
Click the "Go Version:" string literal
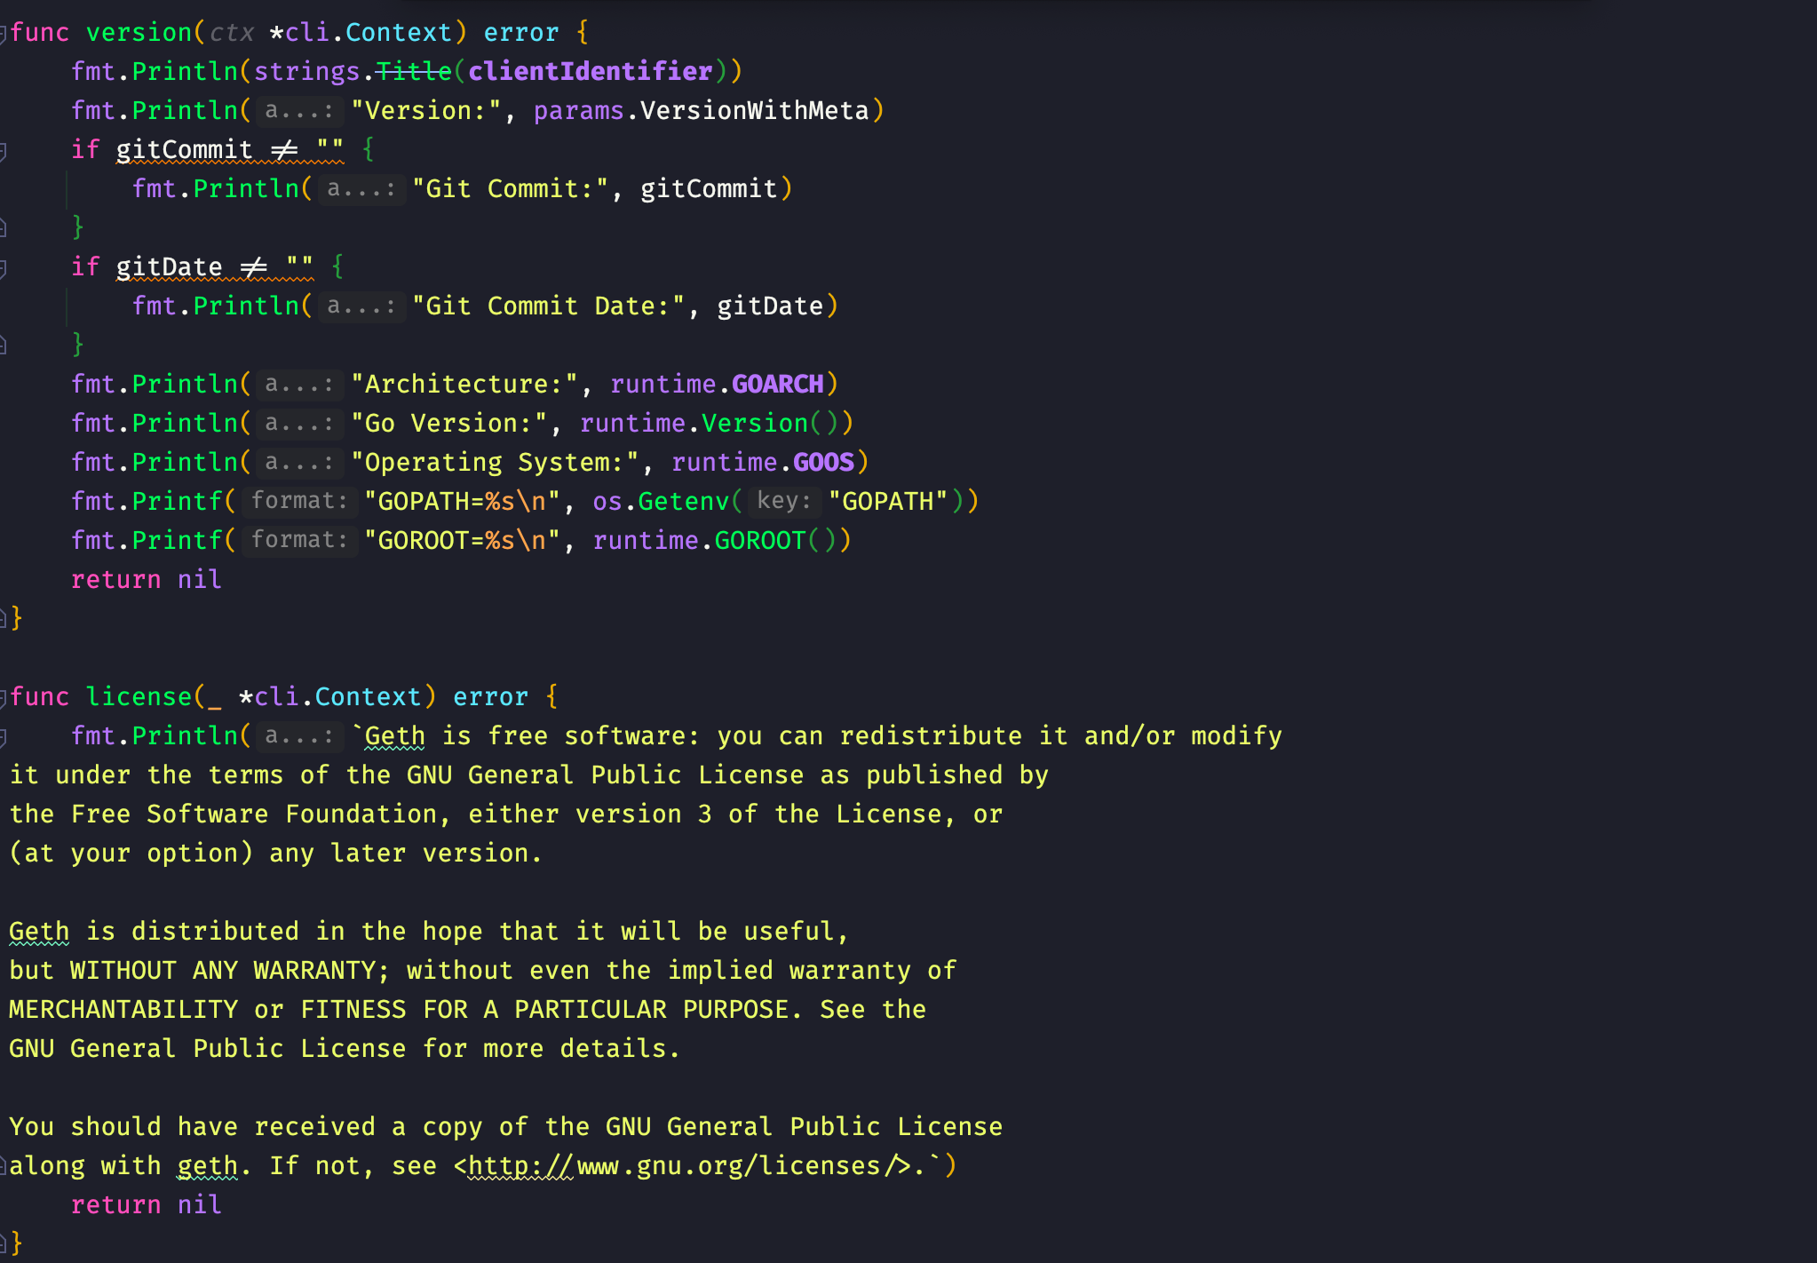coord(449,424)
